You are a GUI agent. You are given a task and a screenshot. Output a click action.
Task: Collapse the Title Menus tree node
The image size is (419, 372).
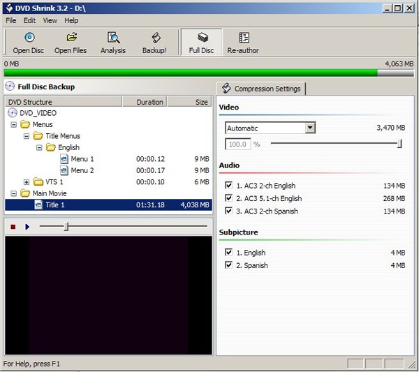pos(27,136)
